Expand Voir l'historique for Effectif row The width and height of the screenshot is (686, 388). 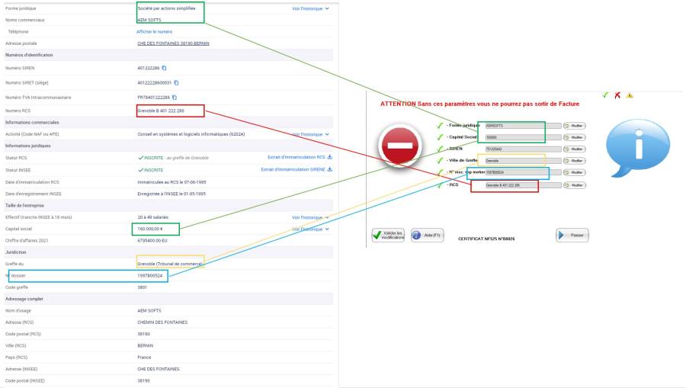(x=310, y=217)
